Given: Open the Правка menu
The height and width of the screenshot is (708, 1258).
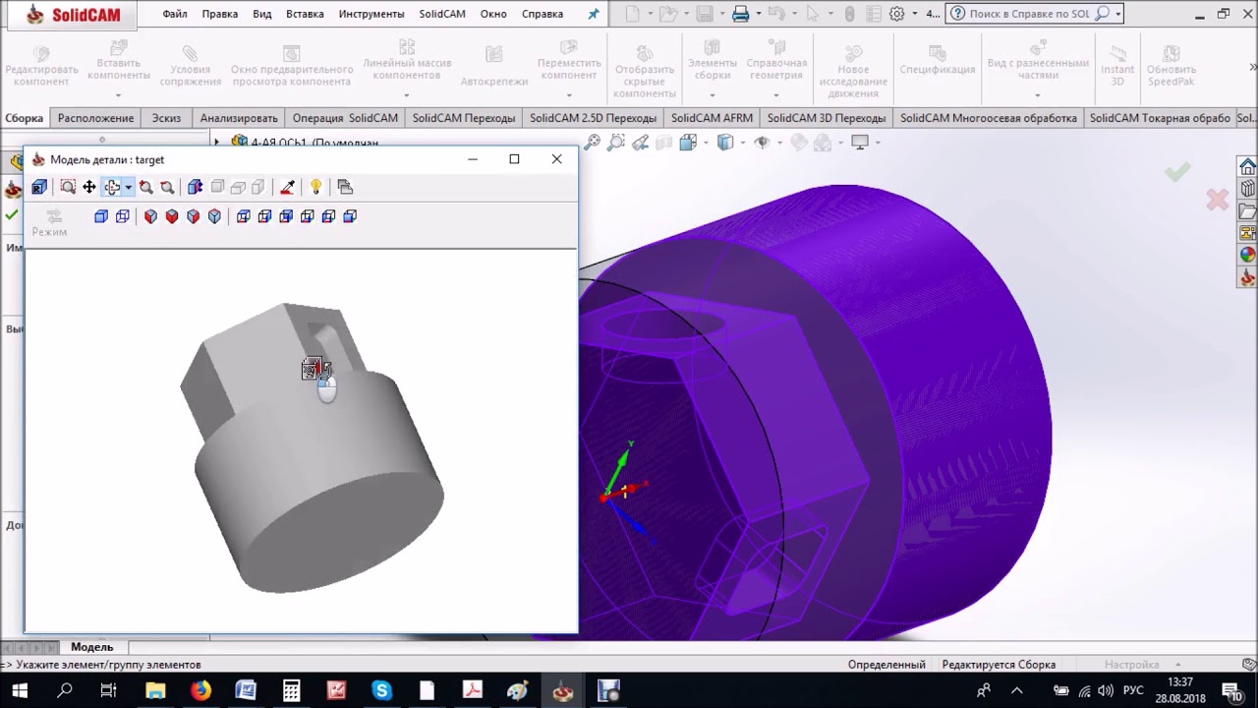Looking at the screenshot, I should click(x=220, y=14).
